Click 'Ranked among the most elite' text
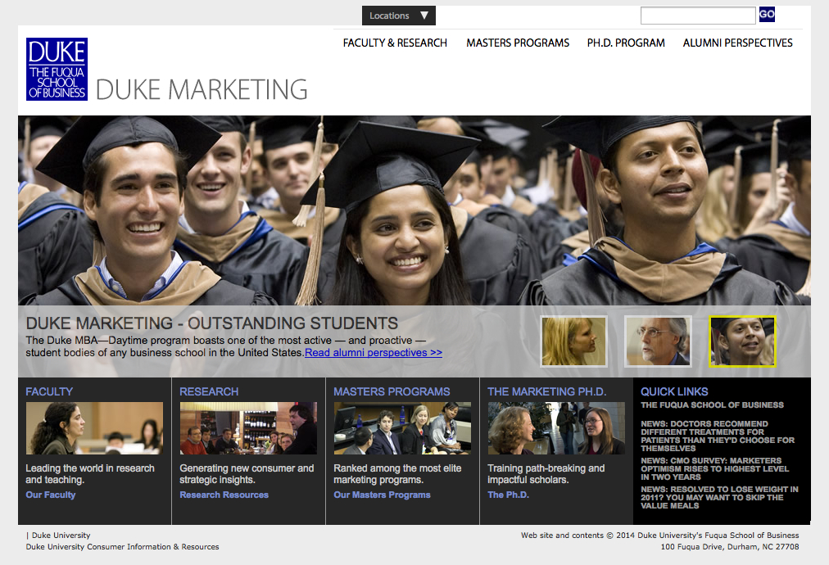This screenshot has height=565, width=829. (397, 474)
